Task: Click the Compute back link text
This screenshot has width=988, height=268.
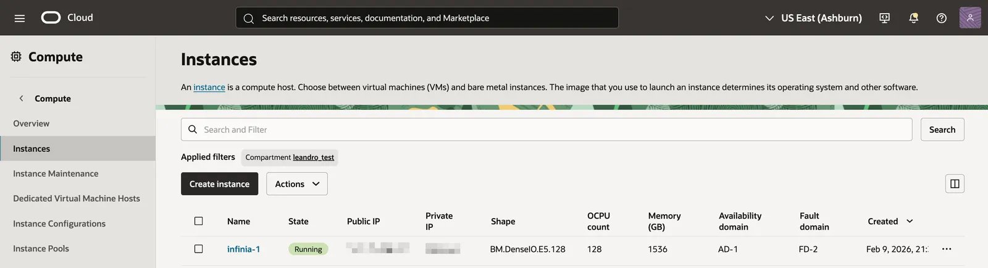Action: [x=52, y=98]
